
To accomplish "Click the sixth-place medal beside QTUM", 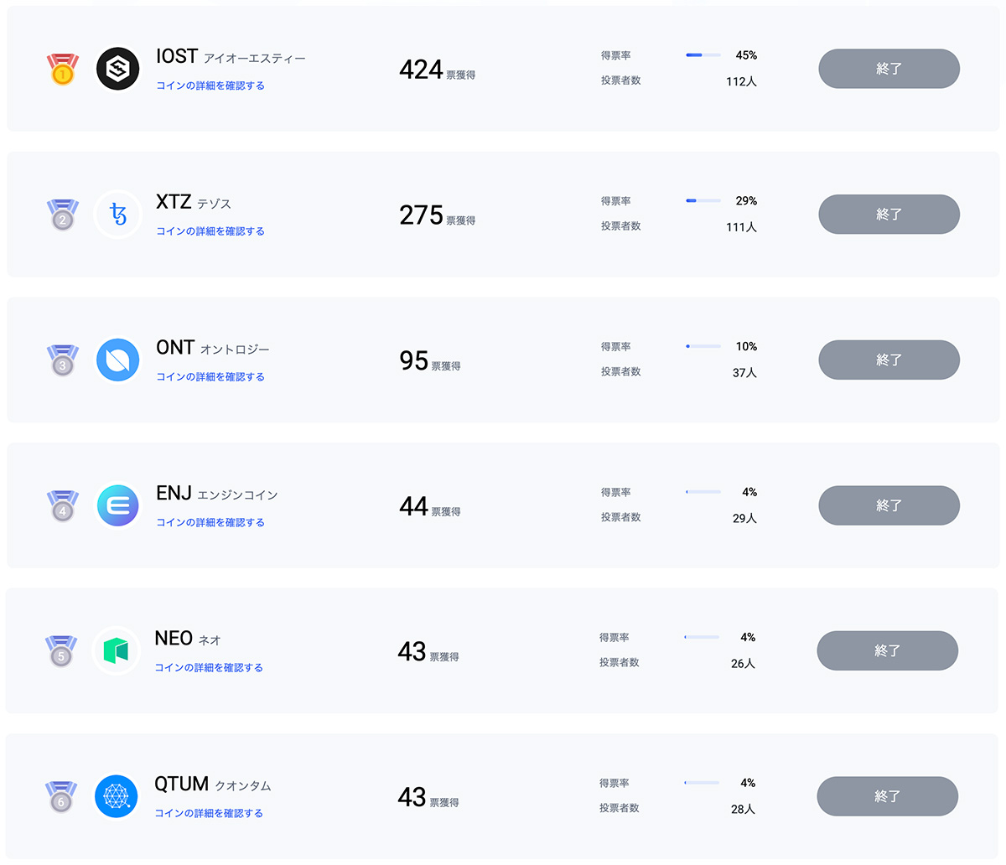I will [x=61, y=797].
